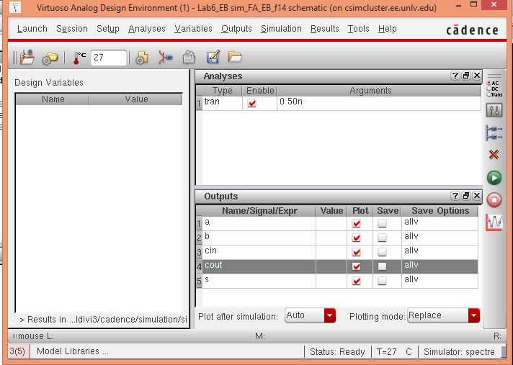
Task: Click the save state floppy disk icon
Action: (x=27, y=58)
